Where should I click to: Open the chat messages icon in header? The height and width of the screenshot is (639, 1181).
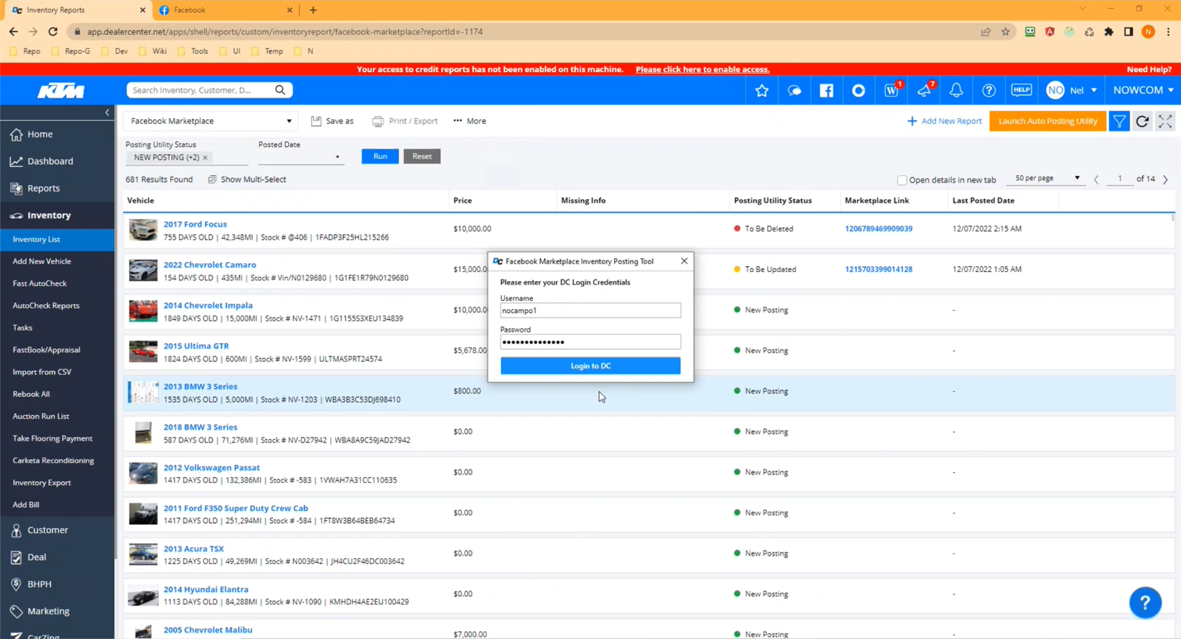click(794, 91)
